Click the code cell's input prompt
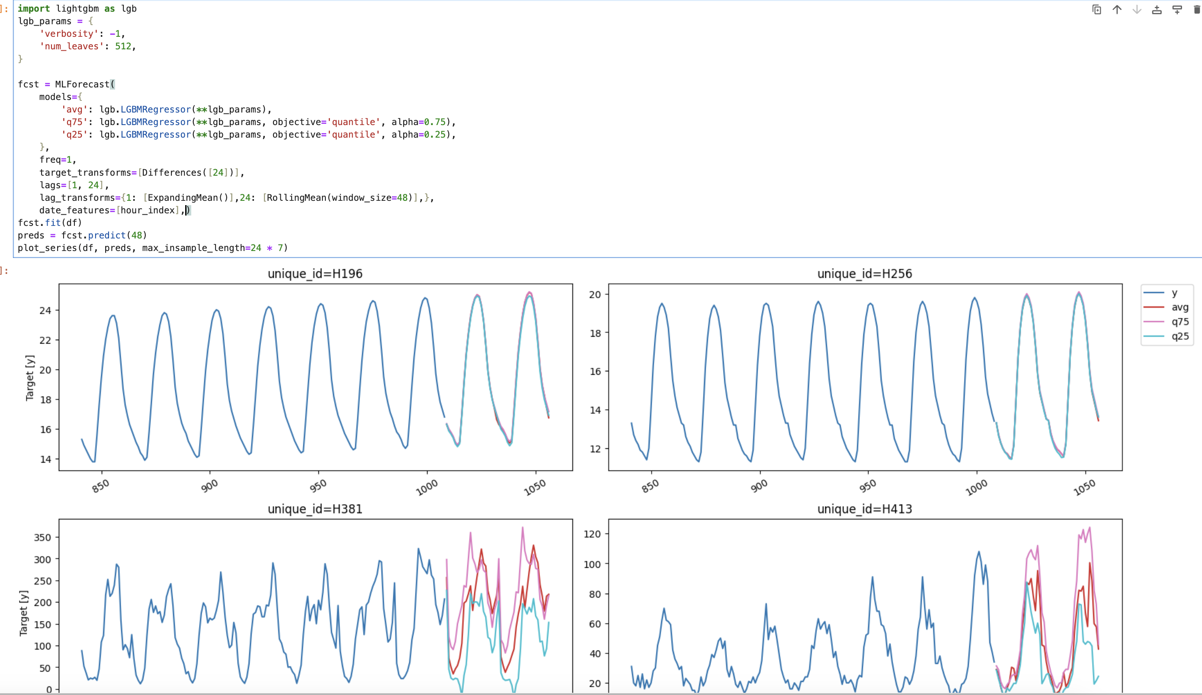The height and width of the screenshot is (695, 1202). [x=4, y=9]
